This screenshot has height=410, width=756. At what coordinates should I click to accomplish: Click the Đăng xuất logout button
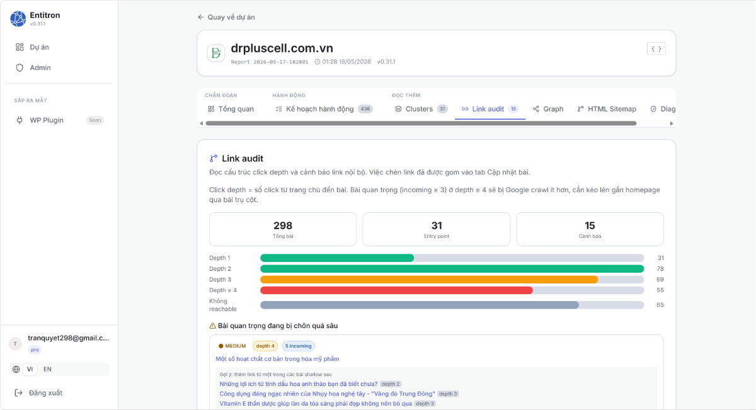point(38,393)
